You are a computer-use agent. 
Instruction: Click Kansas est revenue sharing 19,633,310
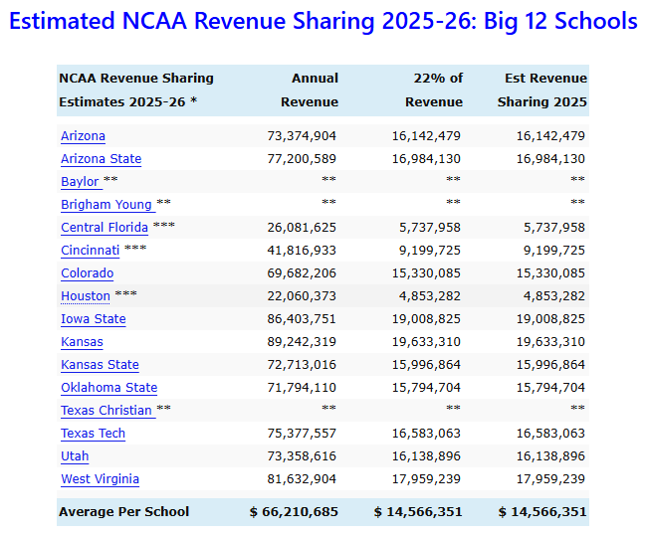pyautogui.click(x=550, y=342)
